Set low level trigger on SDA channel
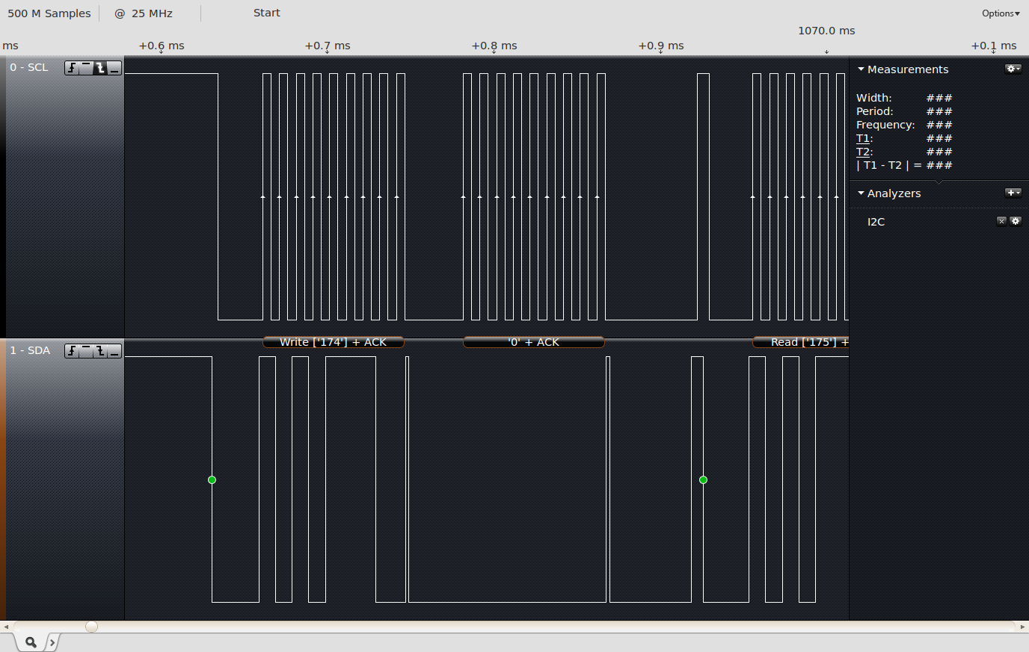Screen dimensions: 1029x652 [x=114, y=351]
